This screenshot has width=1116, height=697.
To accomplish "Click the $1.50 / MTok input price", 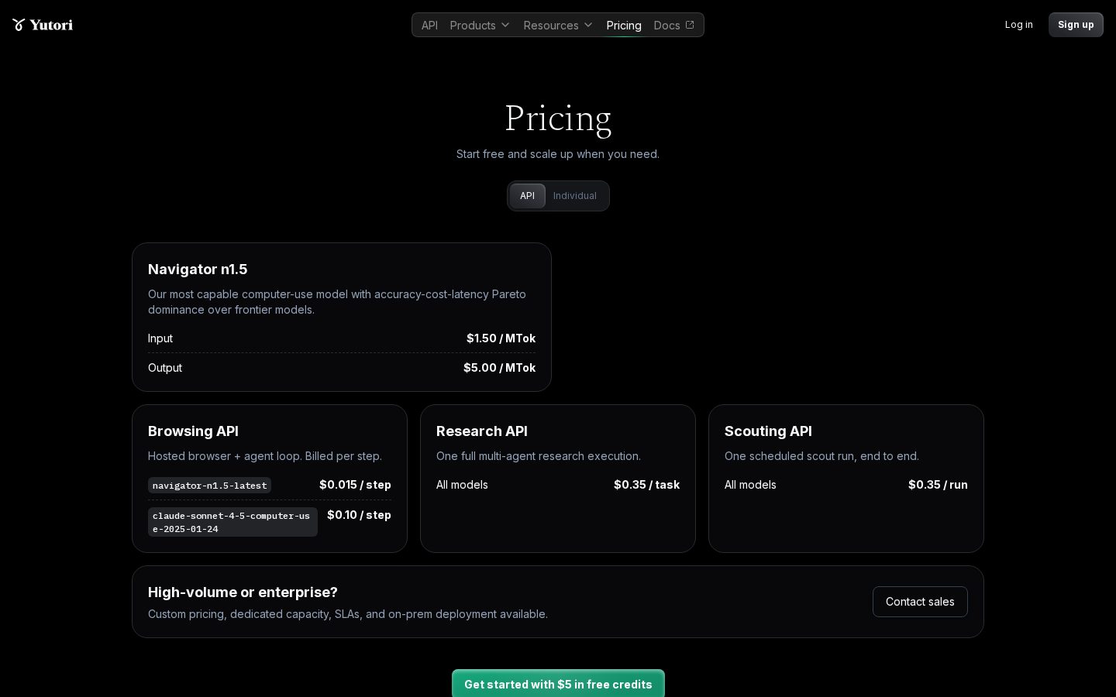I will coord(501,338).
